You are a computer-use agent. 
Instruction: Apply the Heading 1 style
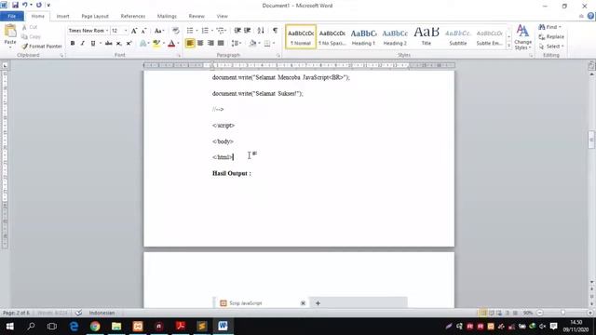pos(364,37)
